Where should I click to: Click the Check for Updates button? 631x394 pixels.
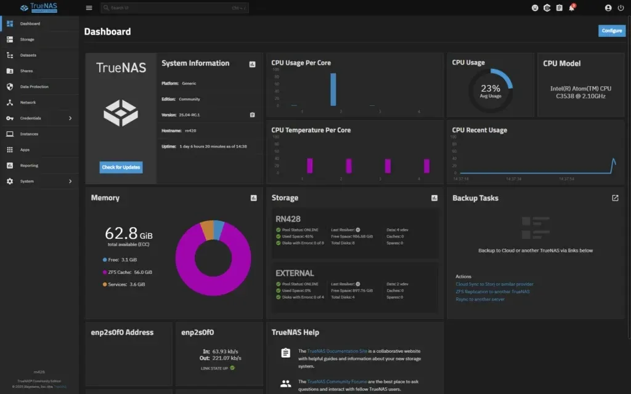pyautogui.click(x=121, y=167)
